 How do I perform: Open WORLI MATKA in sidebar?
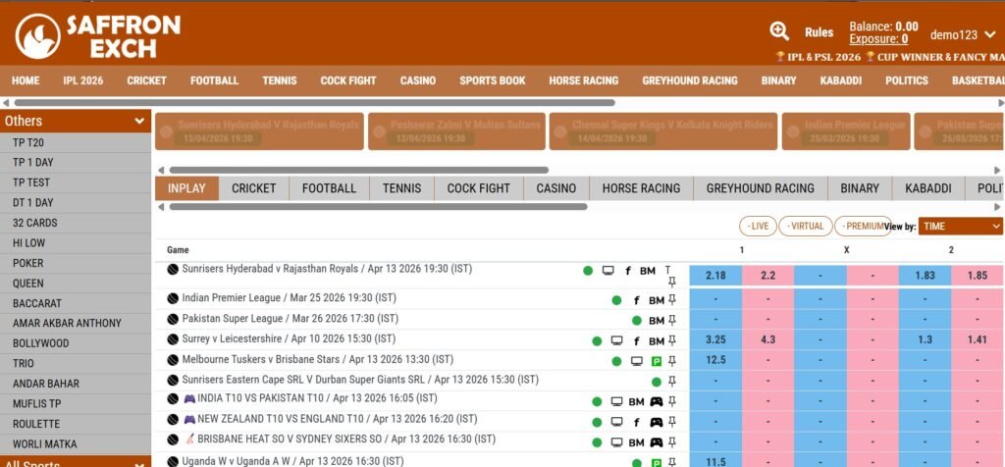pyautogui.click(x=75, y=443)
